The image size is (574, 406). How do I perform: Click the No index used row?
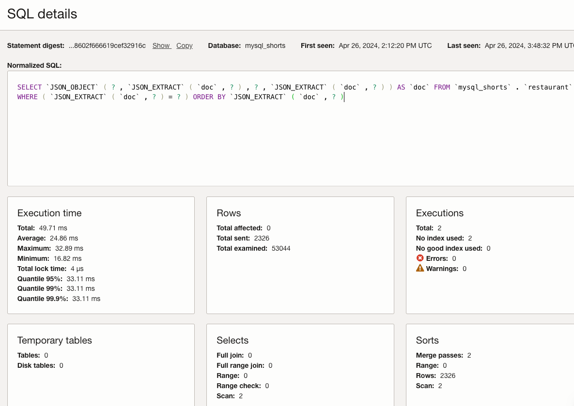pos(444,238)
